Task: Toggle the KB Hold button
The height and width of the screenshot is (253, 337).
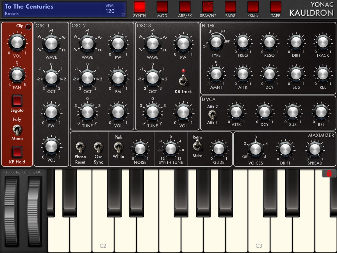Action: click(x=17, y=152)
